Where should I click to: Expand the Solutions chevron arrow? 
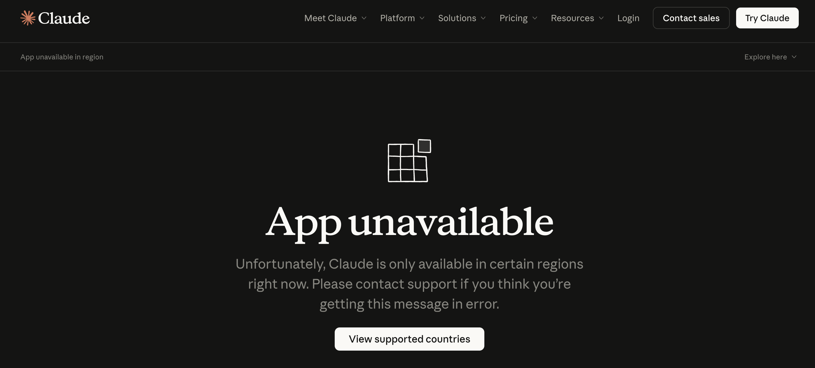coord(483,18)
